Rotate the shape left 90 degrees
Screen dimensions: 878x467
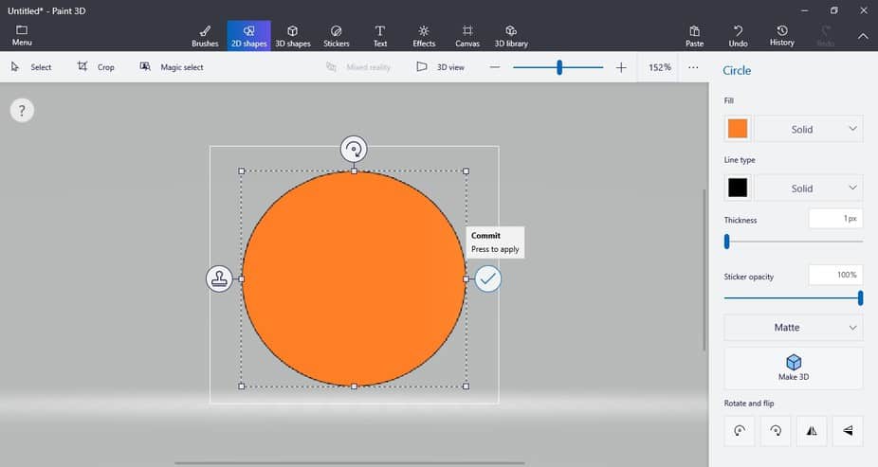click(x=739, y=431)
